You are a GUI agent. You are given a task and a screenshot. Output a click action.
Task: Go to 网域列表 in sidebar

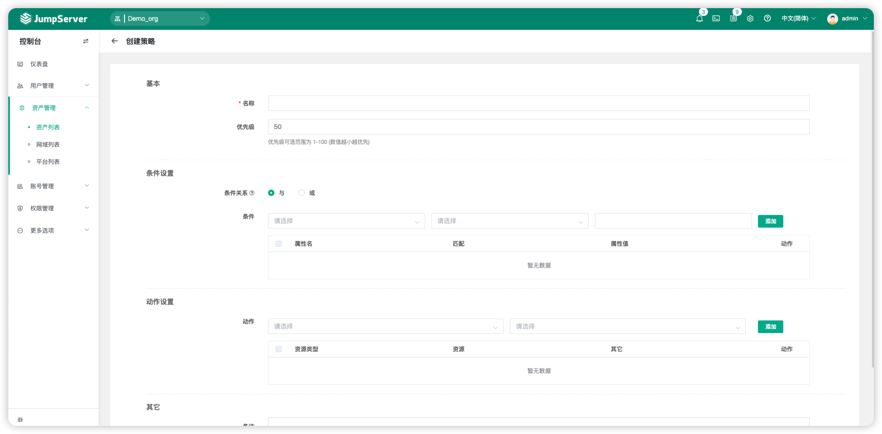pos(48,144)
